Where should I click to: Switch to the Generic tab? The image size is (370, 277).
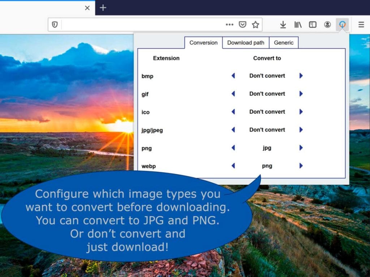point(284,43)
